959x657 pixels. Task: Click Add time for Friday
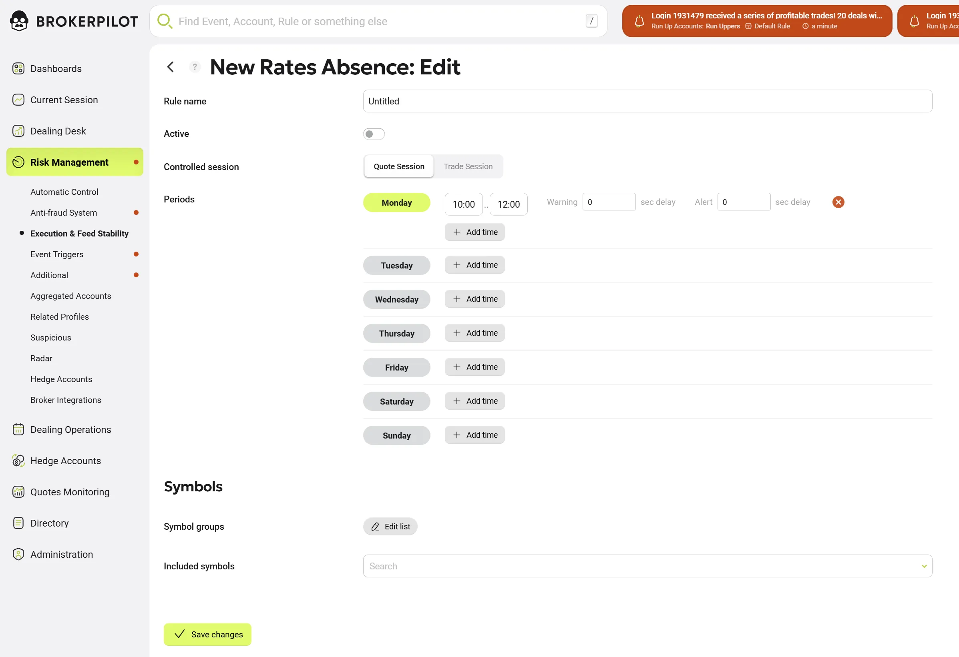pos(474,367)
